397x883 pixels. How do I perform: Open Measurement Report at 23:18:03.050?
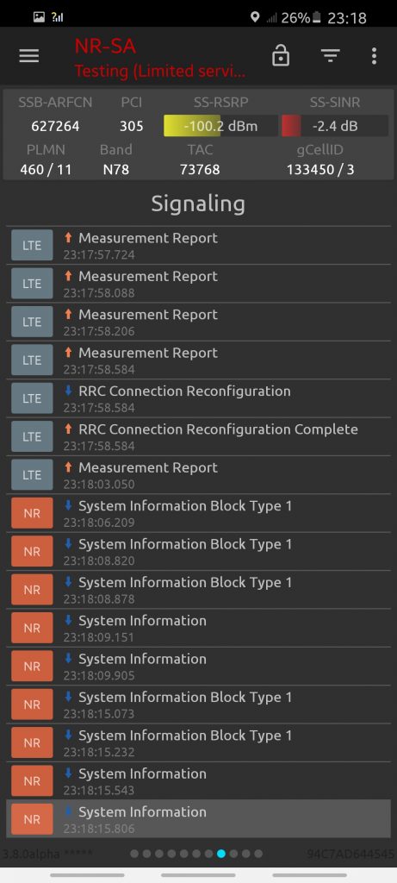coord(198,475)
